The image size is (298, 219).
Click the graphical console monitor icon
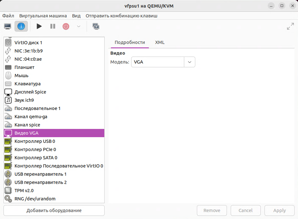tap(8, 26)
